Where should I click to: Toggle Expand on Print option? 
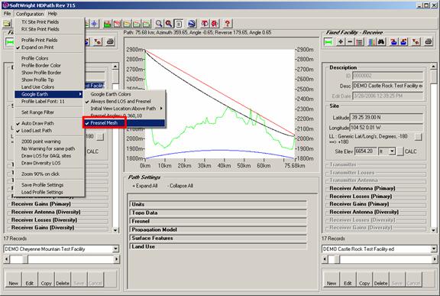[50, 47]
